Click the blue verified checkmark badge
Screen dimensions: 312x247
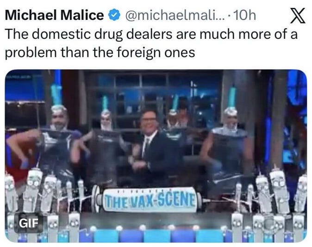pyautogui.click(x=114, y=16)
